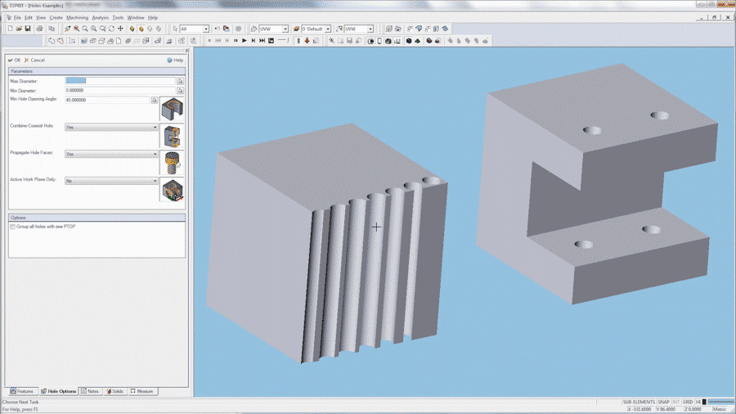736x414 pixels.
Task: Open the Combine Coaxial Hole dropdown
Action: 111,127
